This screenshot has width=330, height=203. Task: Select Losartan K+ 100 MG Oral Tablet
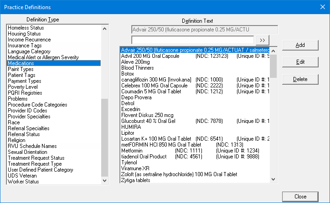click(195, 139)
